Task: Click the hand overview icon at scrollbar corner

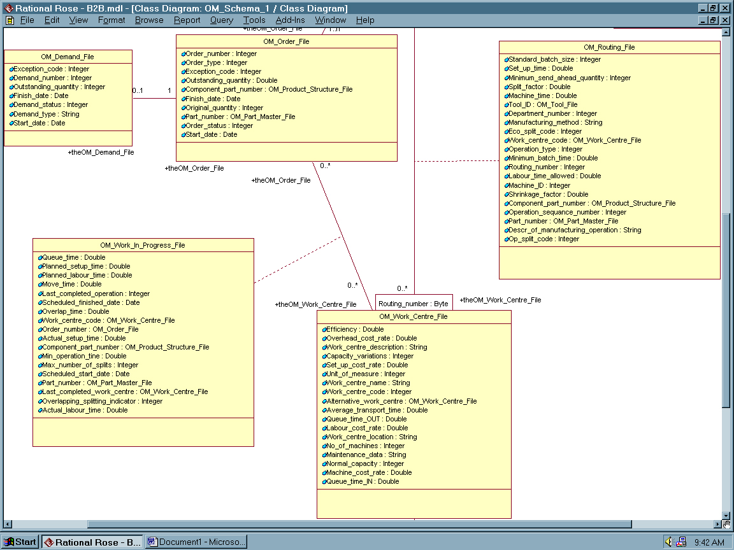Action: 726,525
